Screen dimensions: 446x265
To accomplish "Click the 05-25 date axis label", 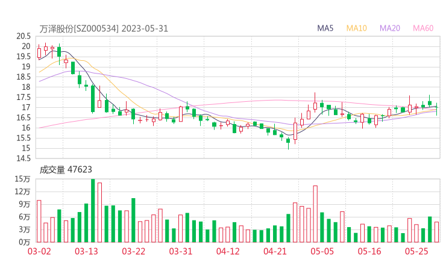I will click(416, 251).
